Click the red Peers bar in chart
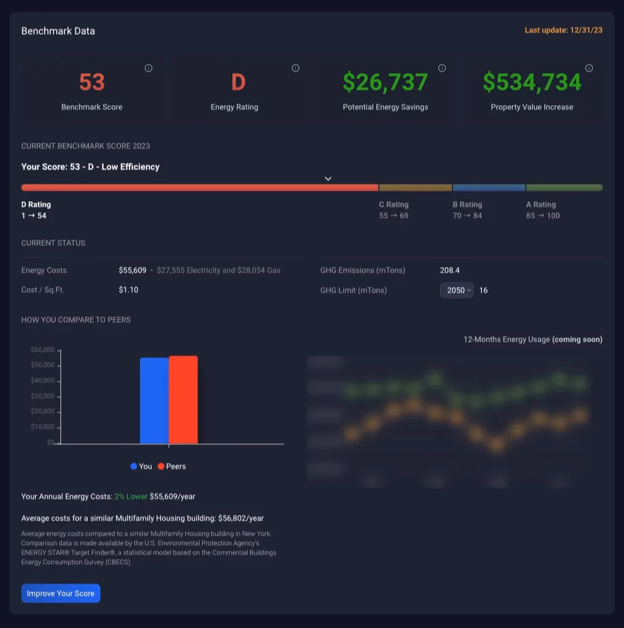Viewport: 624px width, 628px height. click(183, 400)
